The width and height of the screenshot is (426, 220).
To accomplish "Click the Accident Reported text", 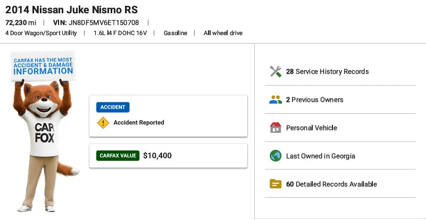I will (139, 123).
